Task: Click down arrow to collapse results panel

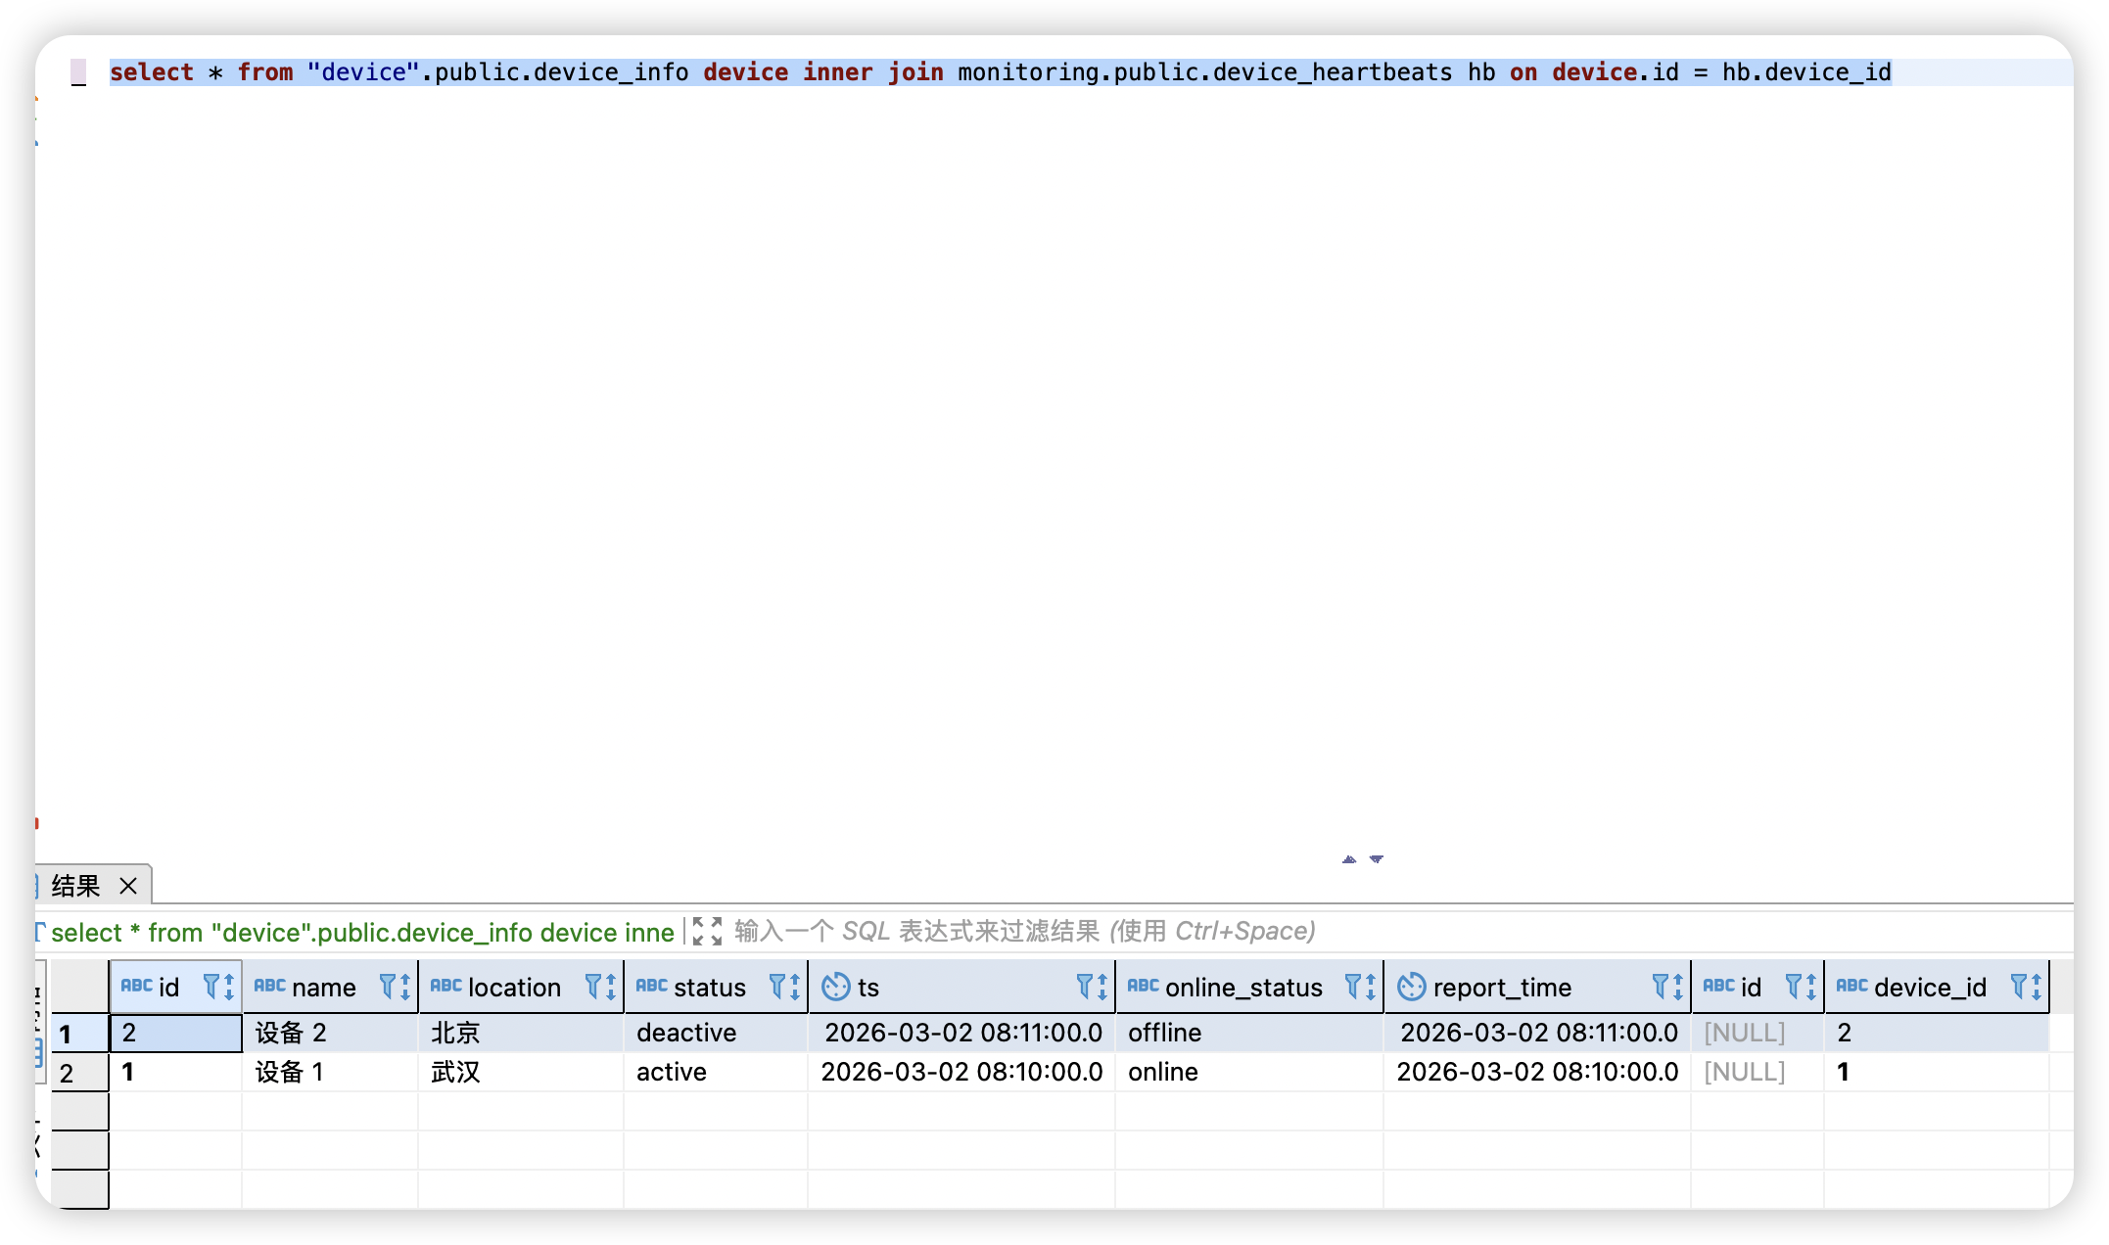Action: coord(1377,859)
